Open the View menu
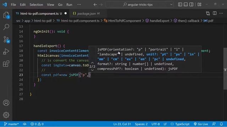227x127 pixels. point(50,5)
